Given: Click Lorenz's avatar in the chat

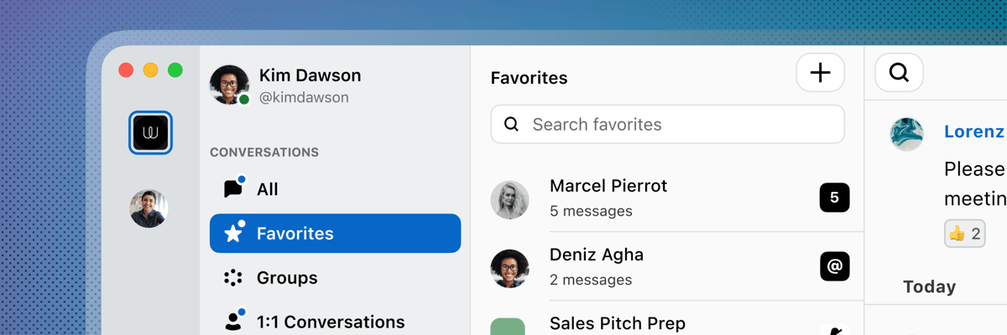Looking at the screenshot, I should pos(907,134).
